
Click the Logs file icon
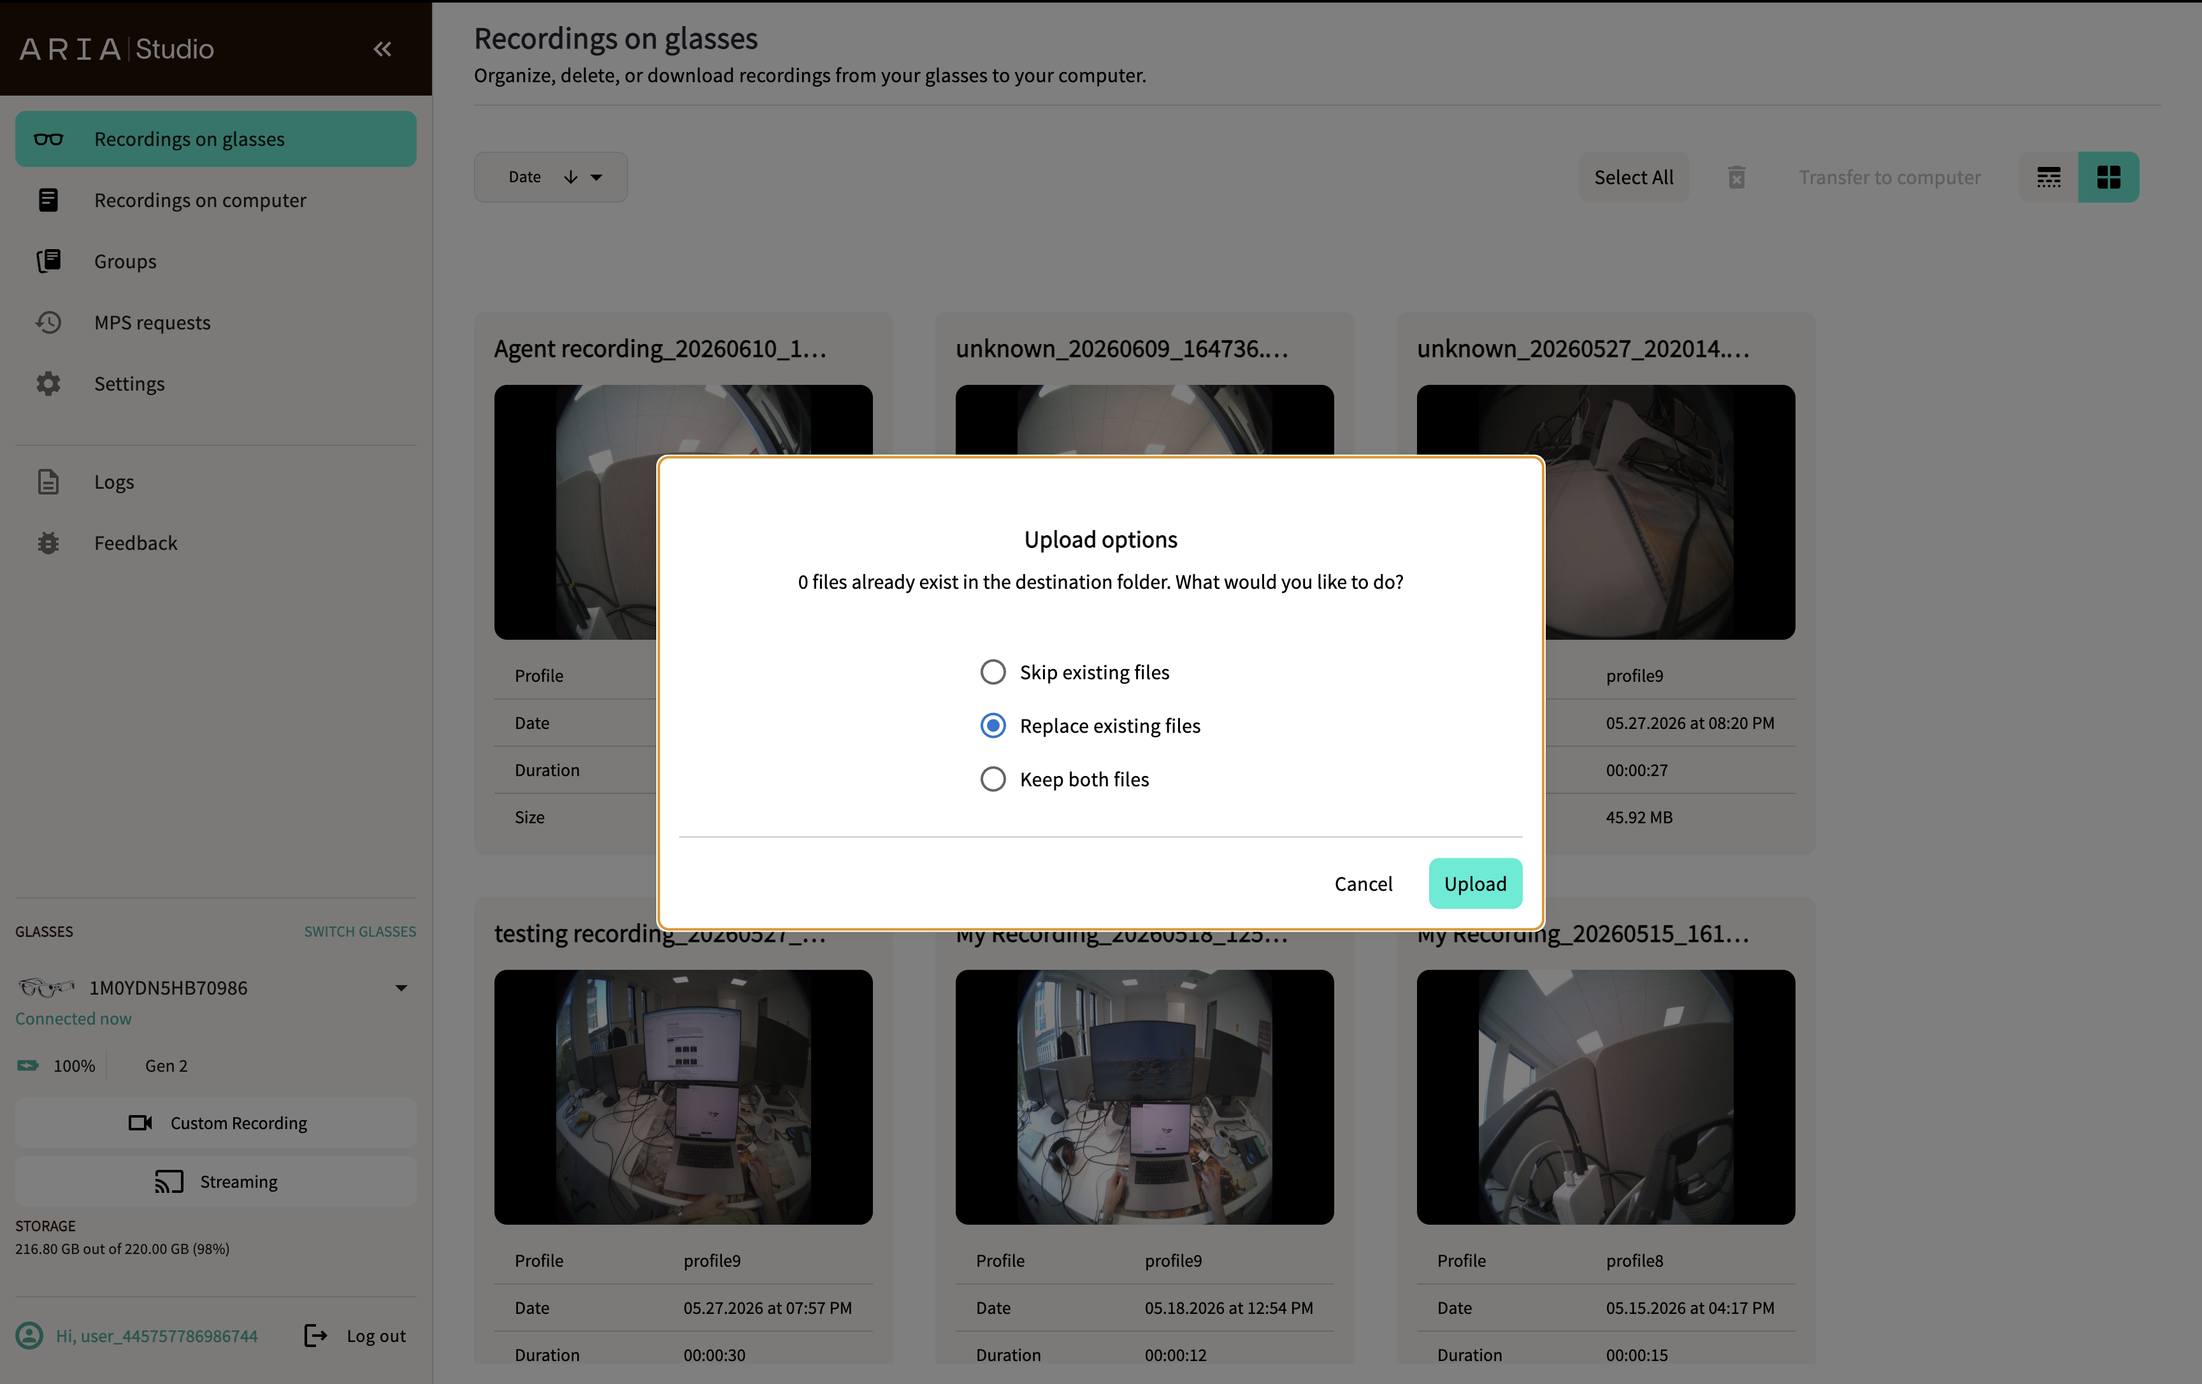click(x=48, y=481)
